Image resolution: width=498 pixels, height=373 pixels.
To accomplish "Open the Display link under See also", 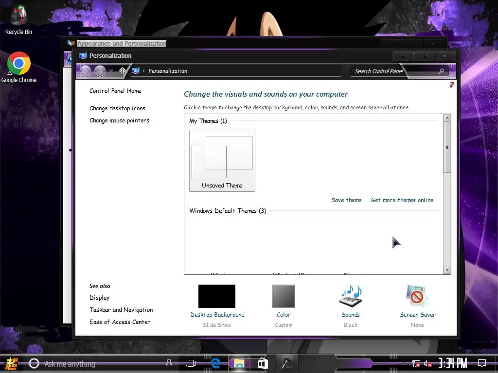I will pos(99,298).
